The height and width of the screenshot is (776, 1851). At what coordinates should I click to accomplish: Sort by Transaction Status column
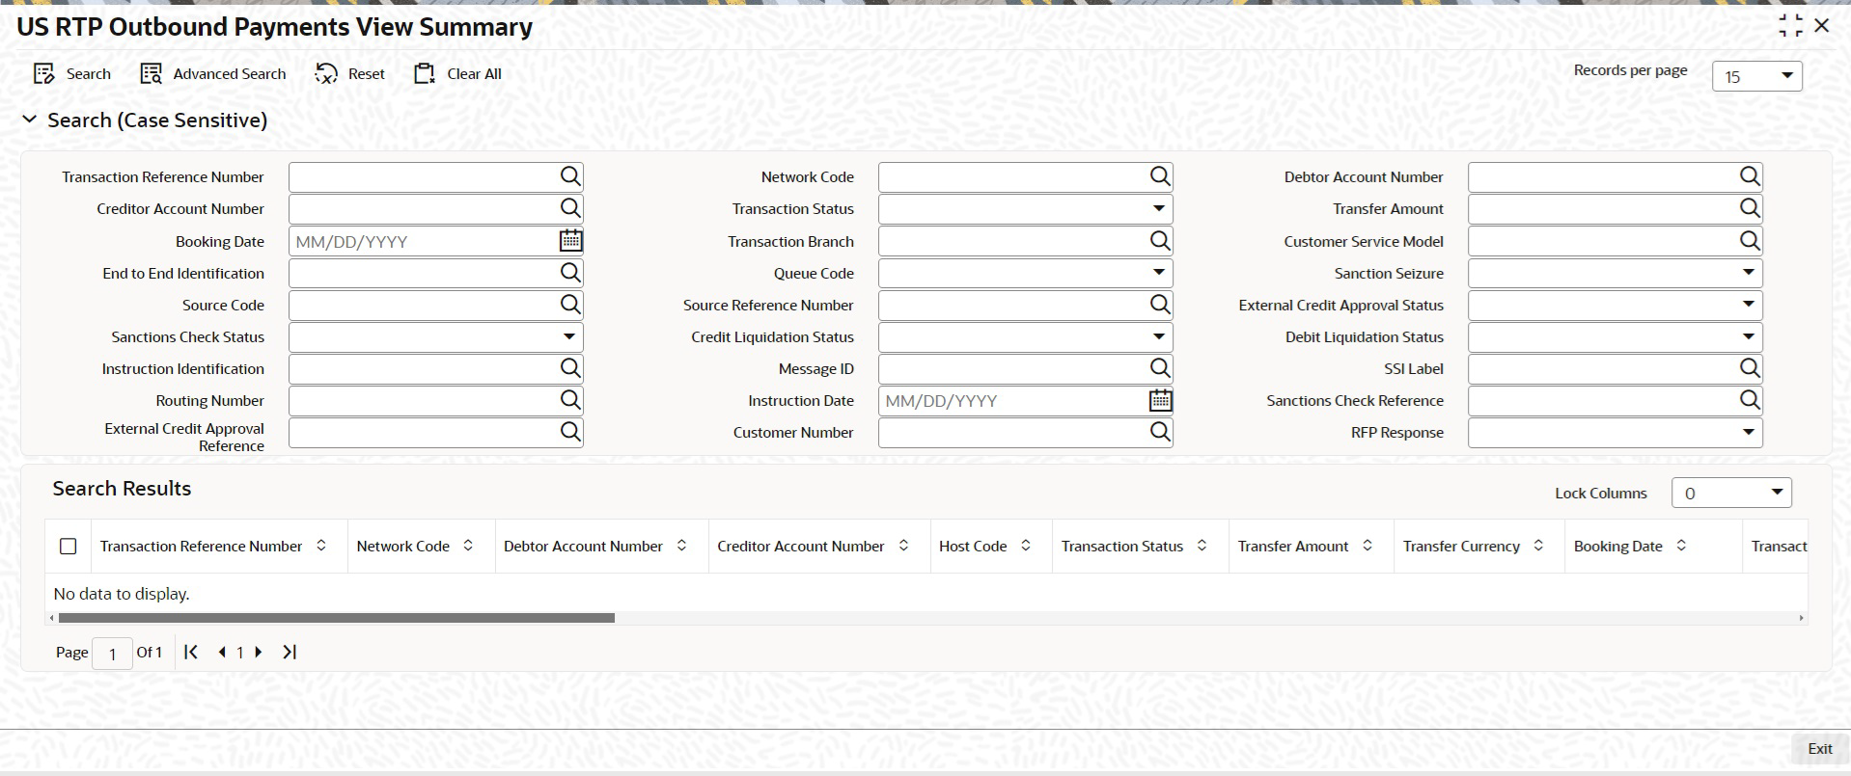(1202, 546)
